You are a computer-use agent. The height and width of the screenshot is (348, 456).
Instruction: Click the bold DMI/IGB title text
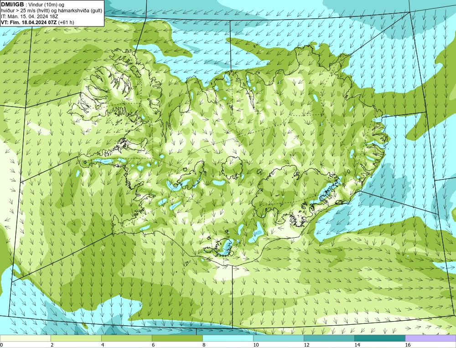coord(12,5)
